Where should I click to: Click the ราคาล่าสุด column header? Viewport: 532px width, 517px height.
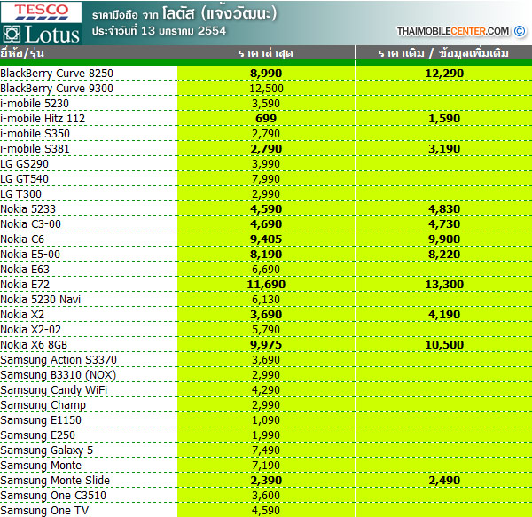tap(266, 53)
